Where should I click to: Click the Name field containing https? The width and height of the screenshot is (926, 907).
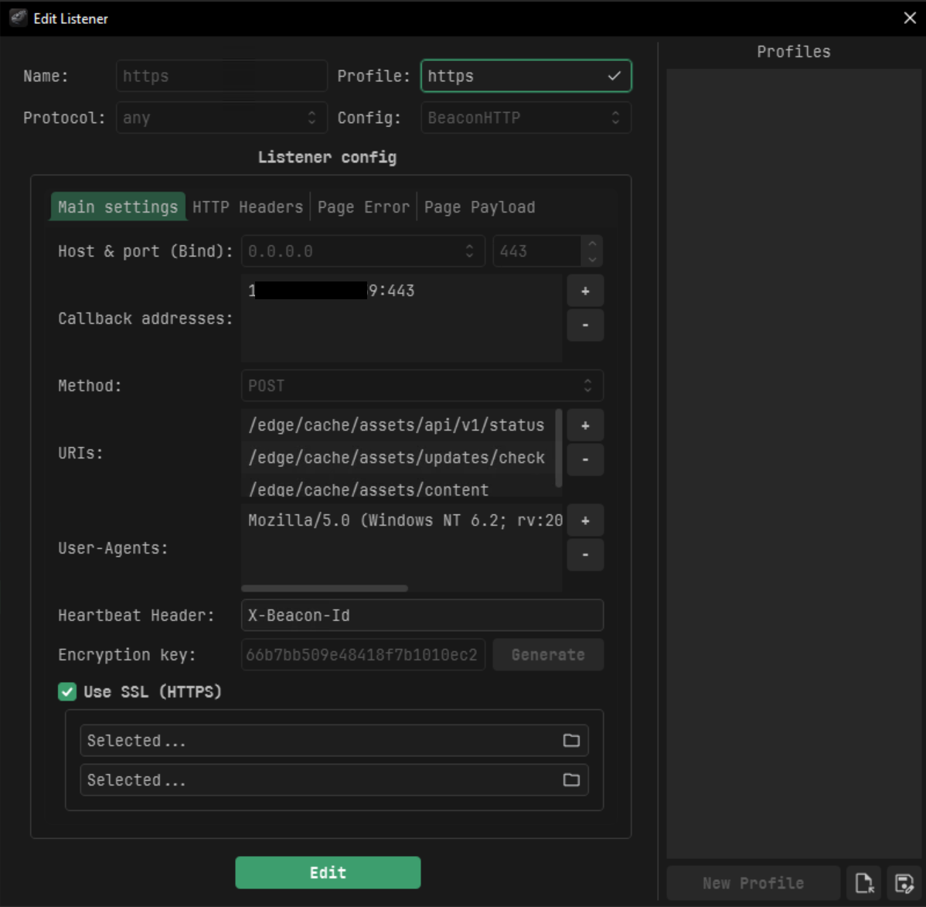[x=222, y=76]
